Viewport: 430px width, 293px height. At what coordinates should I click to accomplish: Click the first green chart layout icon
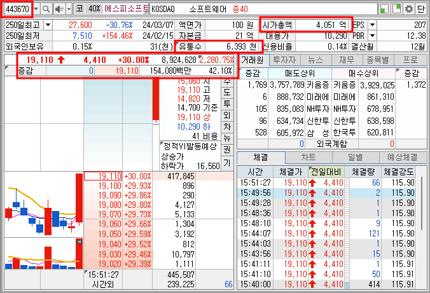(385, 9)
